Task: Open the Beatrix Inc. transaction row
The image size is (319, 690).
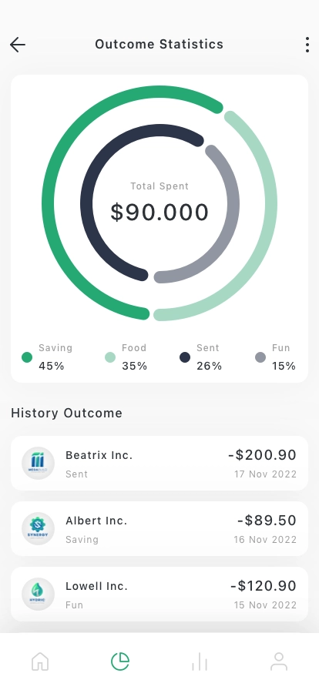Action: [x=159, y=463]
